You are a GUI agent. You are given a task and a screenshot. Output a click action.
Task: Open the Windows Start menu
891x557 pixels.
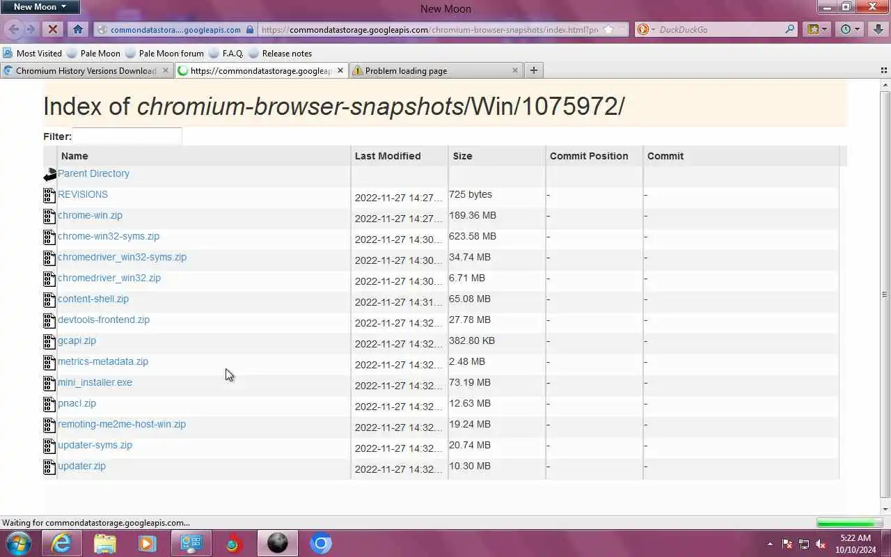pyautogui.click(x=18, y=543)
